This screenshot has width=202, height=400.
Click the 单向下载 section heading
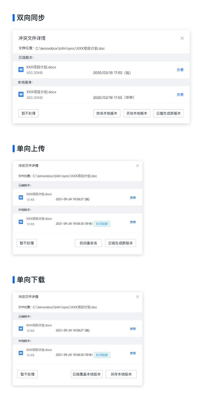click(31, 280)
